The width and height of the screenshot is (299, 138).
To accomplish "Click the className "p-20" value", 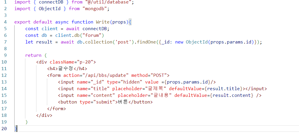I will click(85, 62).
